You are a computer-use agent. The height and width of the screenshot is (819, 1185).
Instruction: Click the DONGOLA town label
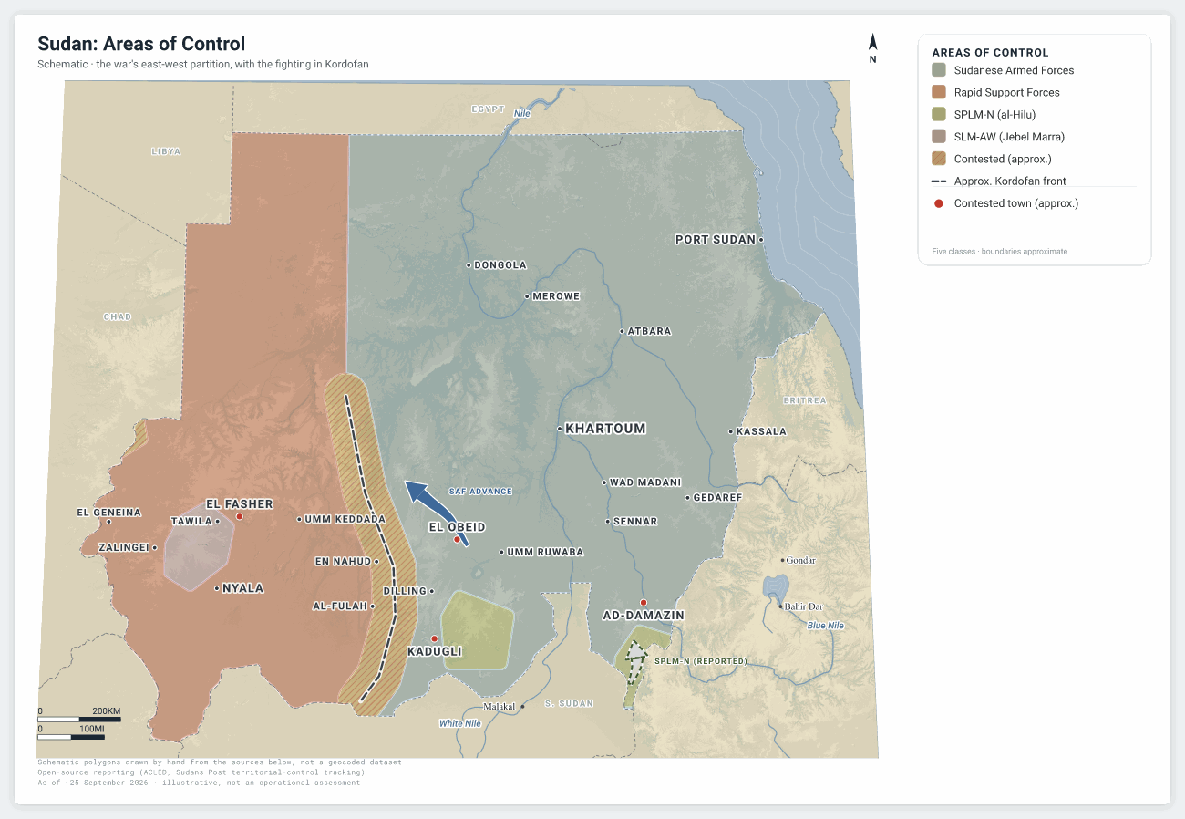[500, 265]
